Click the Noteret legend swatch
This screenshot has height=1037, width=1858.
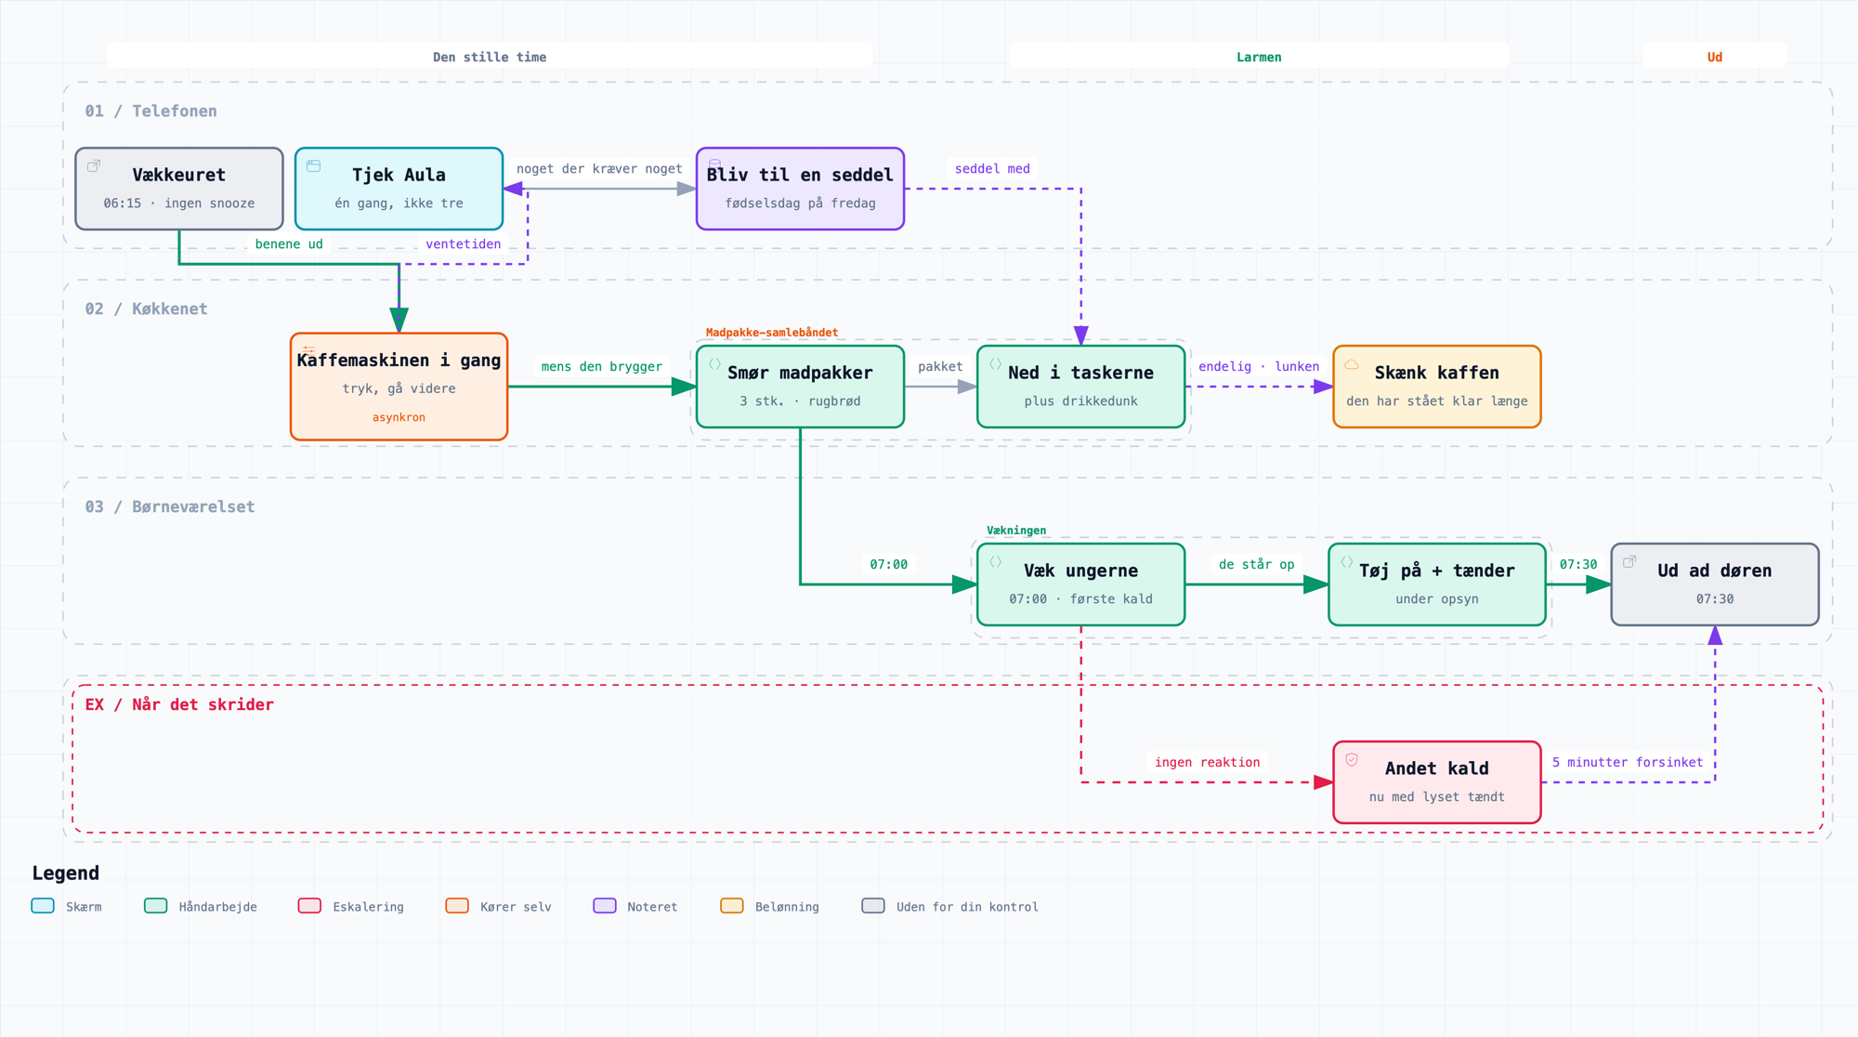coord(605,906)
